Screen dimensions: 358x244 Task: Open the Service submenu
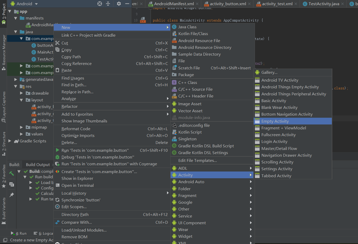212,216
